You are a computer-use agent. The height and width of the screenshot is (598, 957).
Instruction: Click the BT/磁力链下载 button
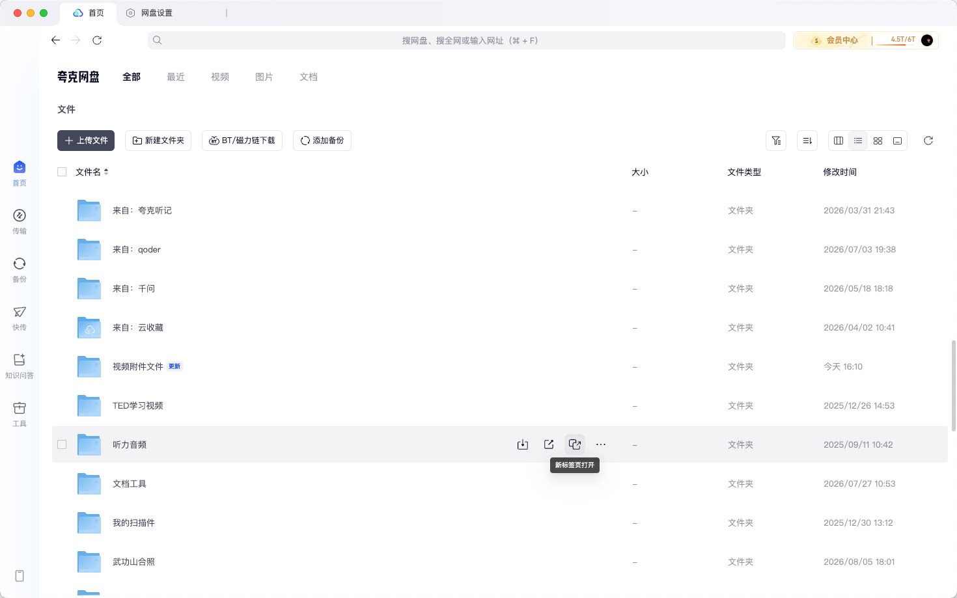tap(242, 141)
